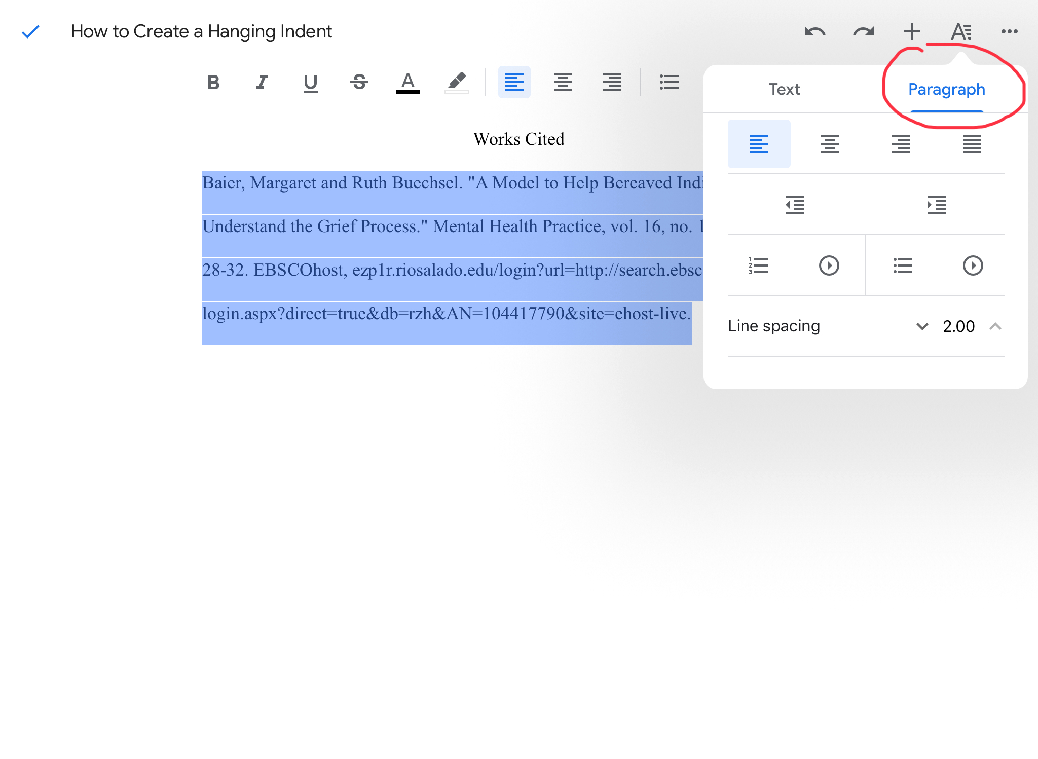Tap the line starting 'login.aspx?direct=true'
The width and height of the screenshot is (1038, 759).
(447, 314)
